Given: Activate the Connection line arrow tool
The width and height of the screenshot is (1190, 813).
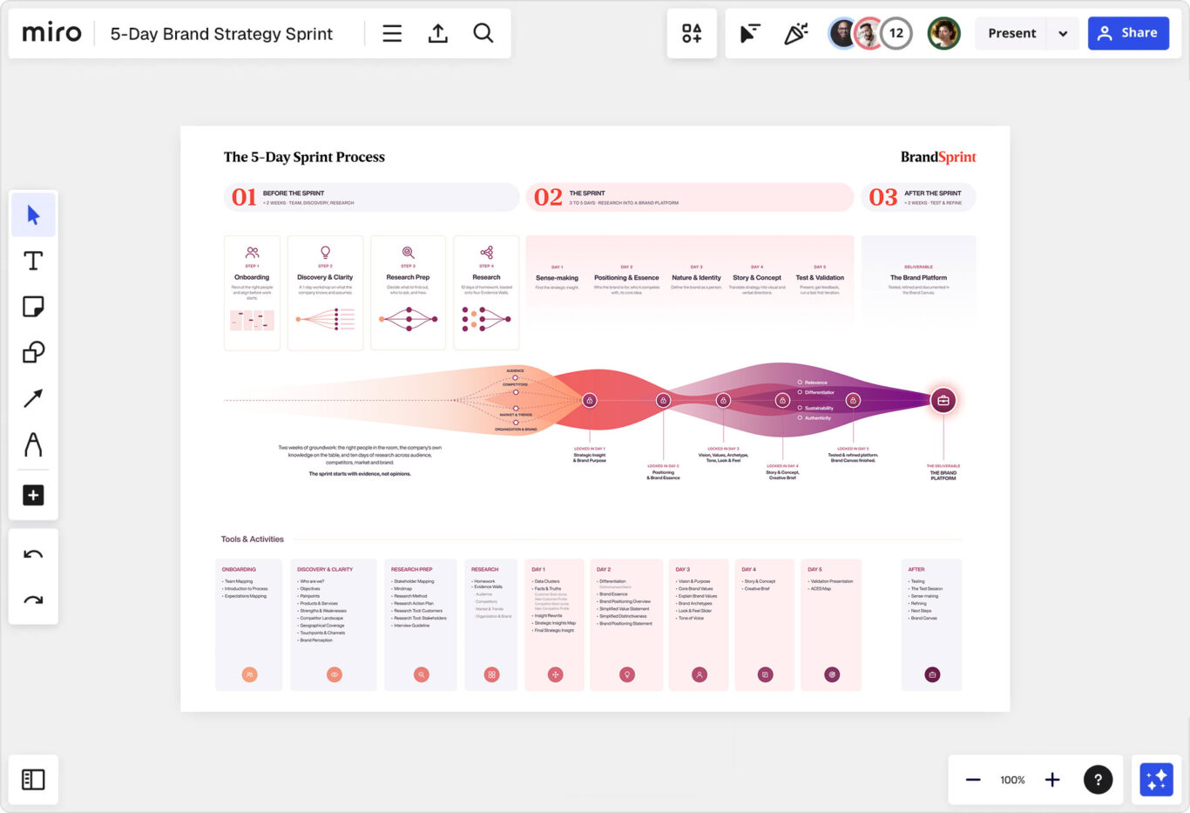Looking at the screenshot, I should 33,398.
